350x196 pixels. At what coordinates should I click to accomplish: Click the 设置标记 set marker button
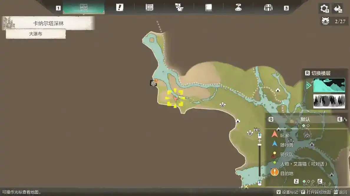(287, 192)
